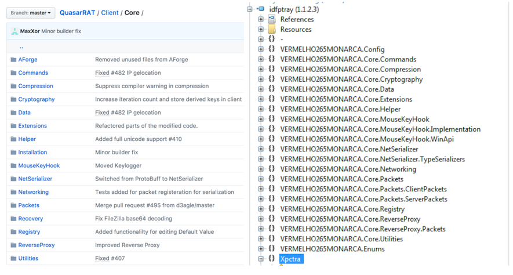Open the AForge folder
The width and height of the screenshot is (513, 275).
[28, 60]
